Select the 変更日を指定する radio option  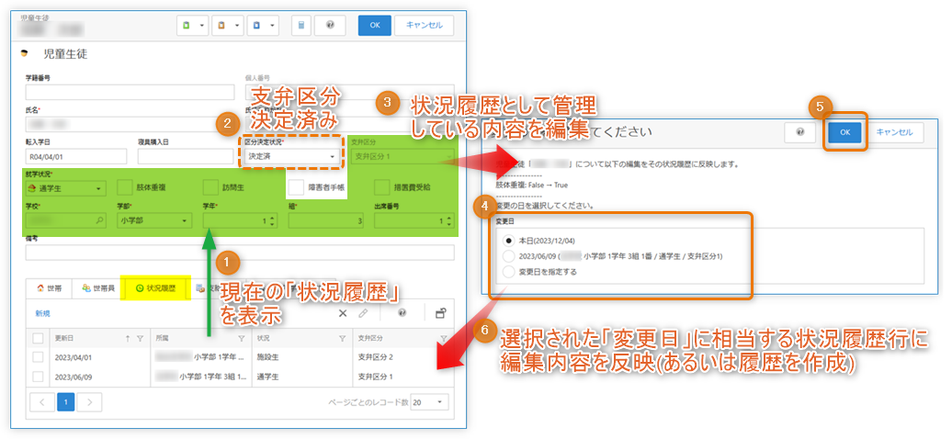[509, 272]
